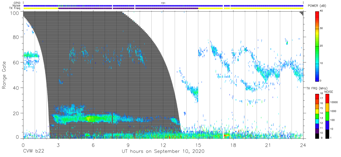
Task: Click the TX FRQ legend label '18'
Action: click(x=321, y=94)
